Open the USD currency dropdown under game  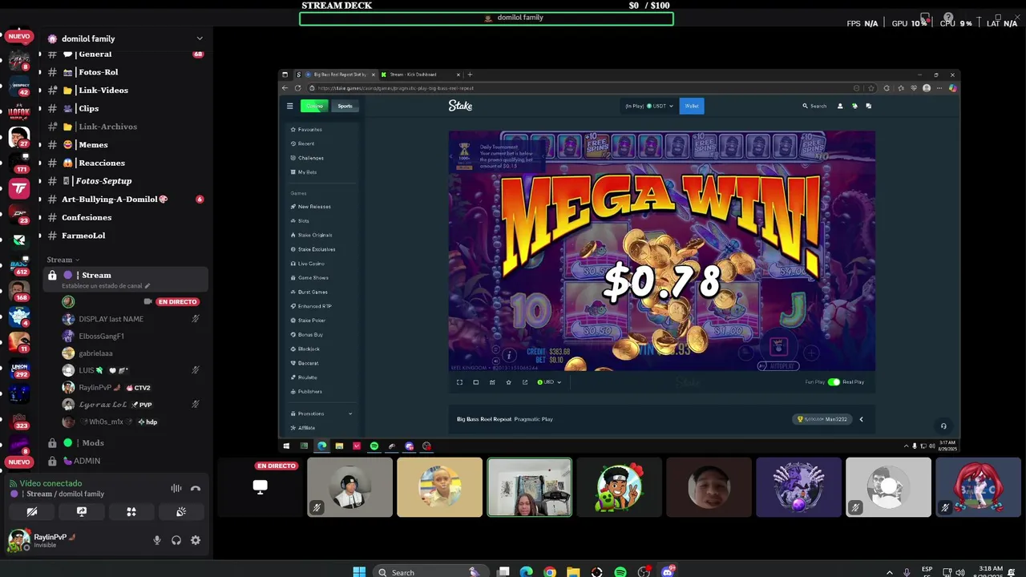click(x=549, y=382)
